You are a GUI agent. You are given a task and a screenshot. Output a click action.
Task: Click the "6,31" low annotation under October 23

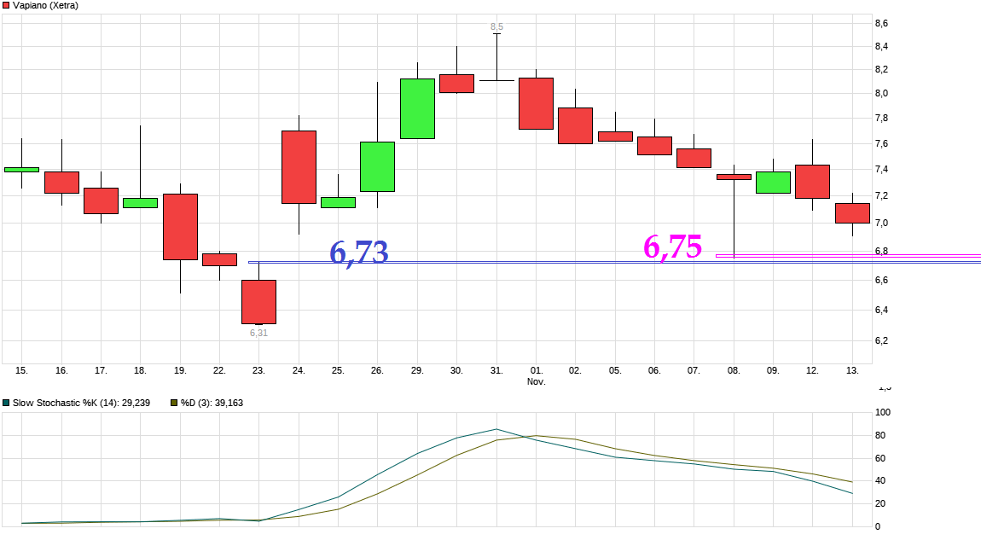[258, 333]
